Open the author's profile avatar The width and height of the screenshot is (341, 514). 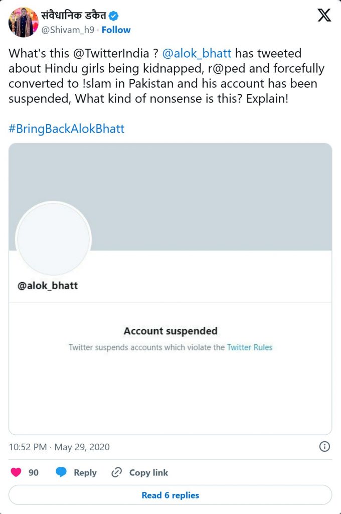coord(23,22)
